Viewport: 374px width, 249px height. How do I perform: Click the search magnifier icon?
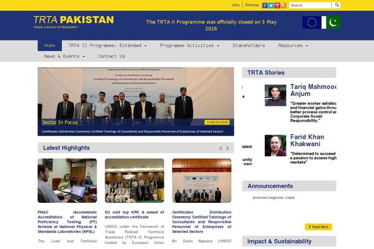point(337,5)
